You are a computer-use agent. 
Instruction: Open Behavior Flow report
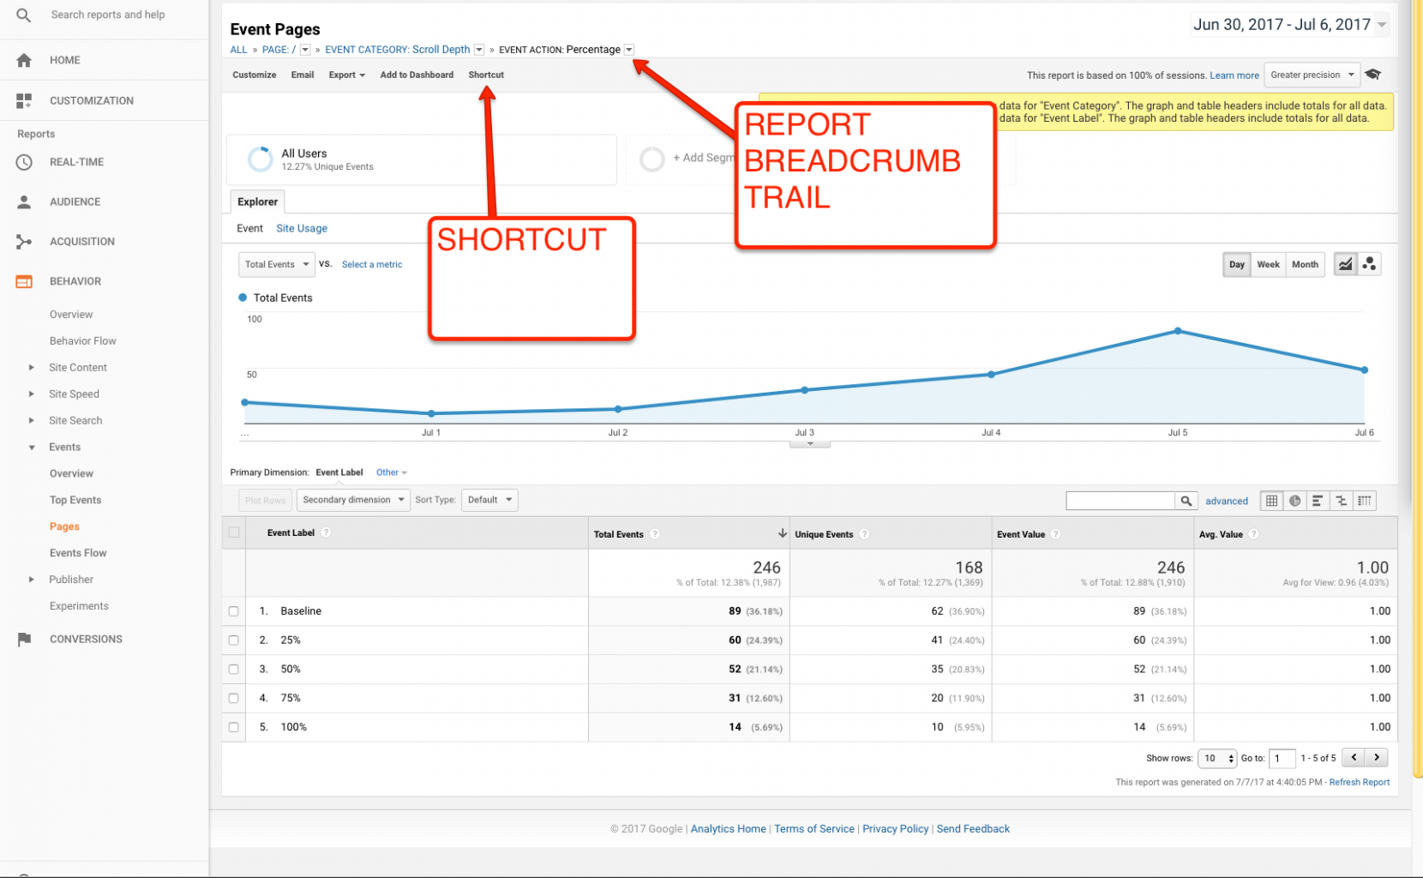83,341
